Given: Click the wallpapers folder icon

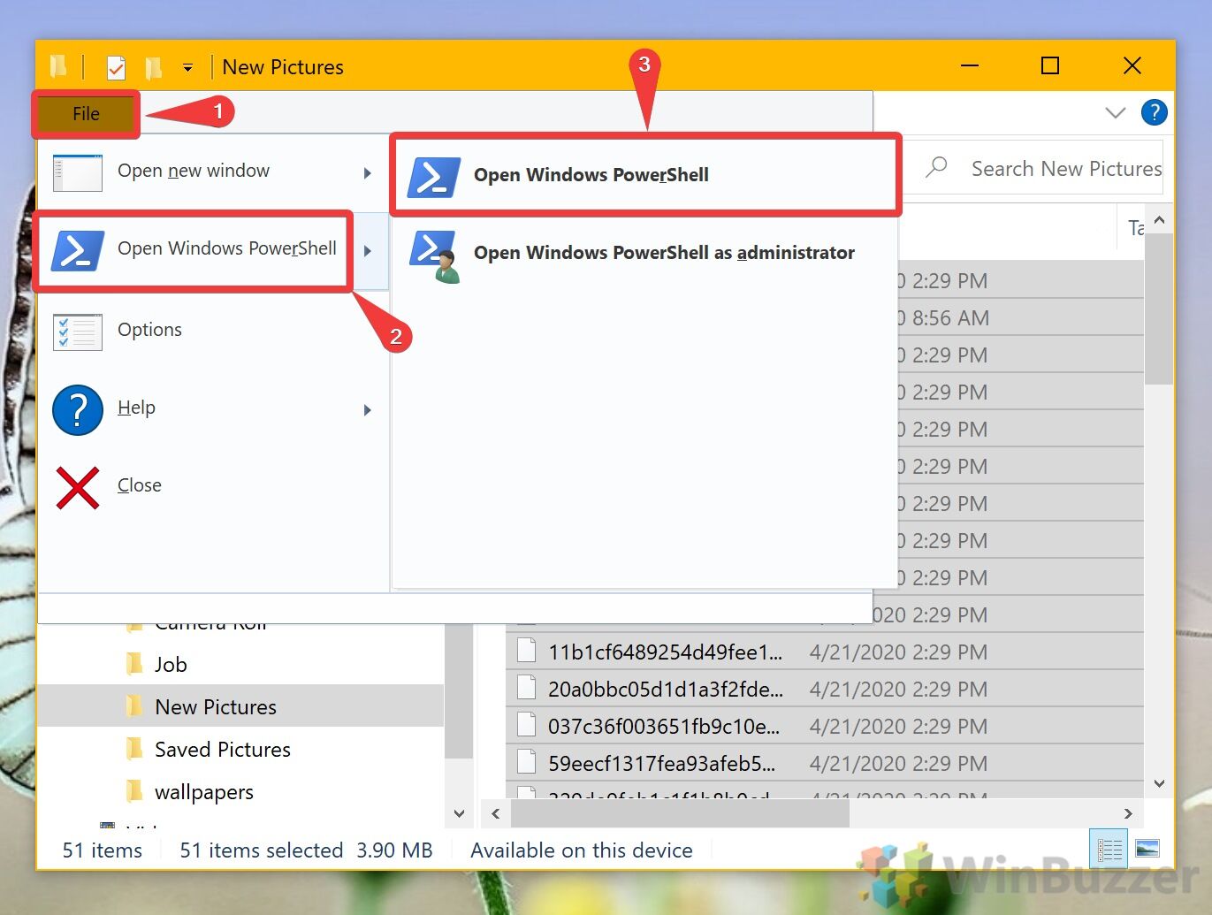Looking at the screenshot, I should (134, 791).
